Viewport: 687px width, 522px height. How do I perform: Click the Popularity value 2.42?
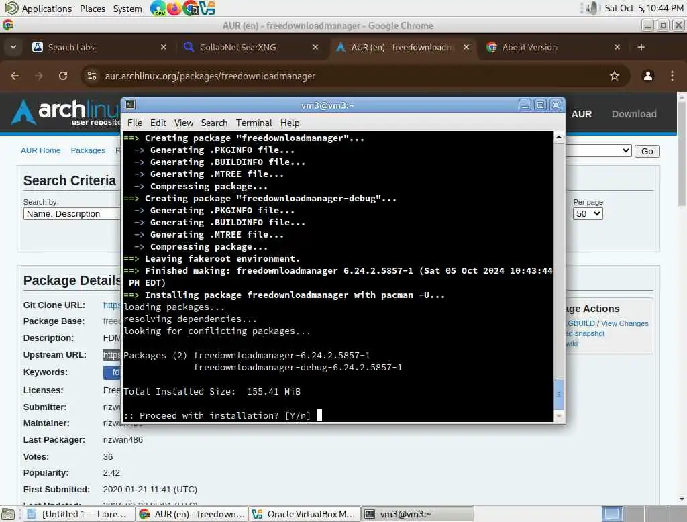point(111,473)
